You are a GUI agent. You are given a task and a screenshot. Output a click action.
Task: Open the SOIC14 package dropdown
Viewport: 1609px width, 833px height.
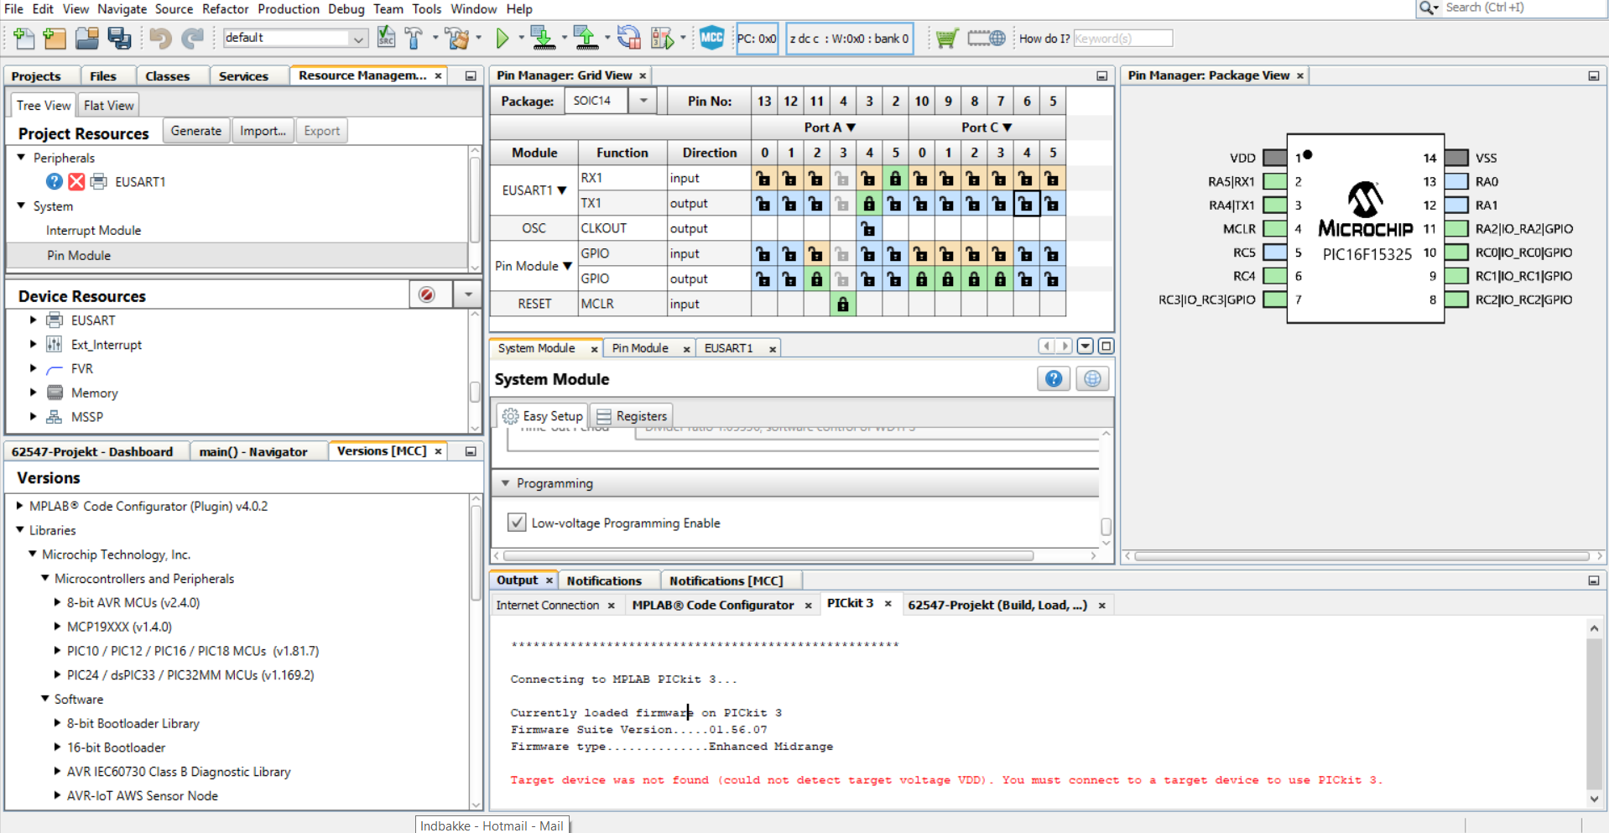point(643,101)
